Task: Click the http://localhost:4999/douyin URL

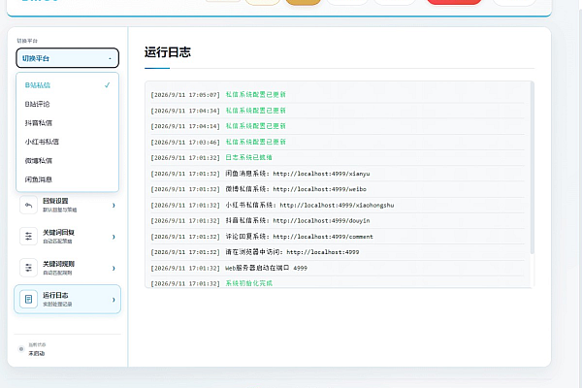Action: (321, 220)
